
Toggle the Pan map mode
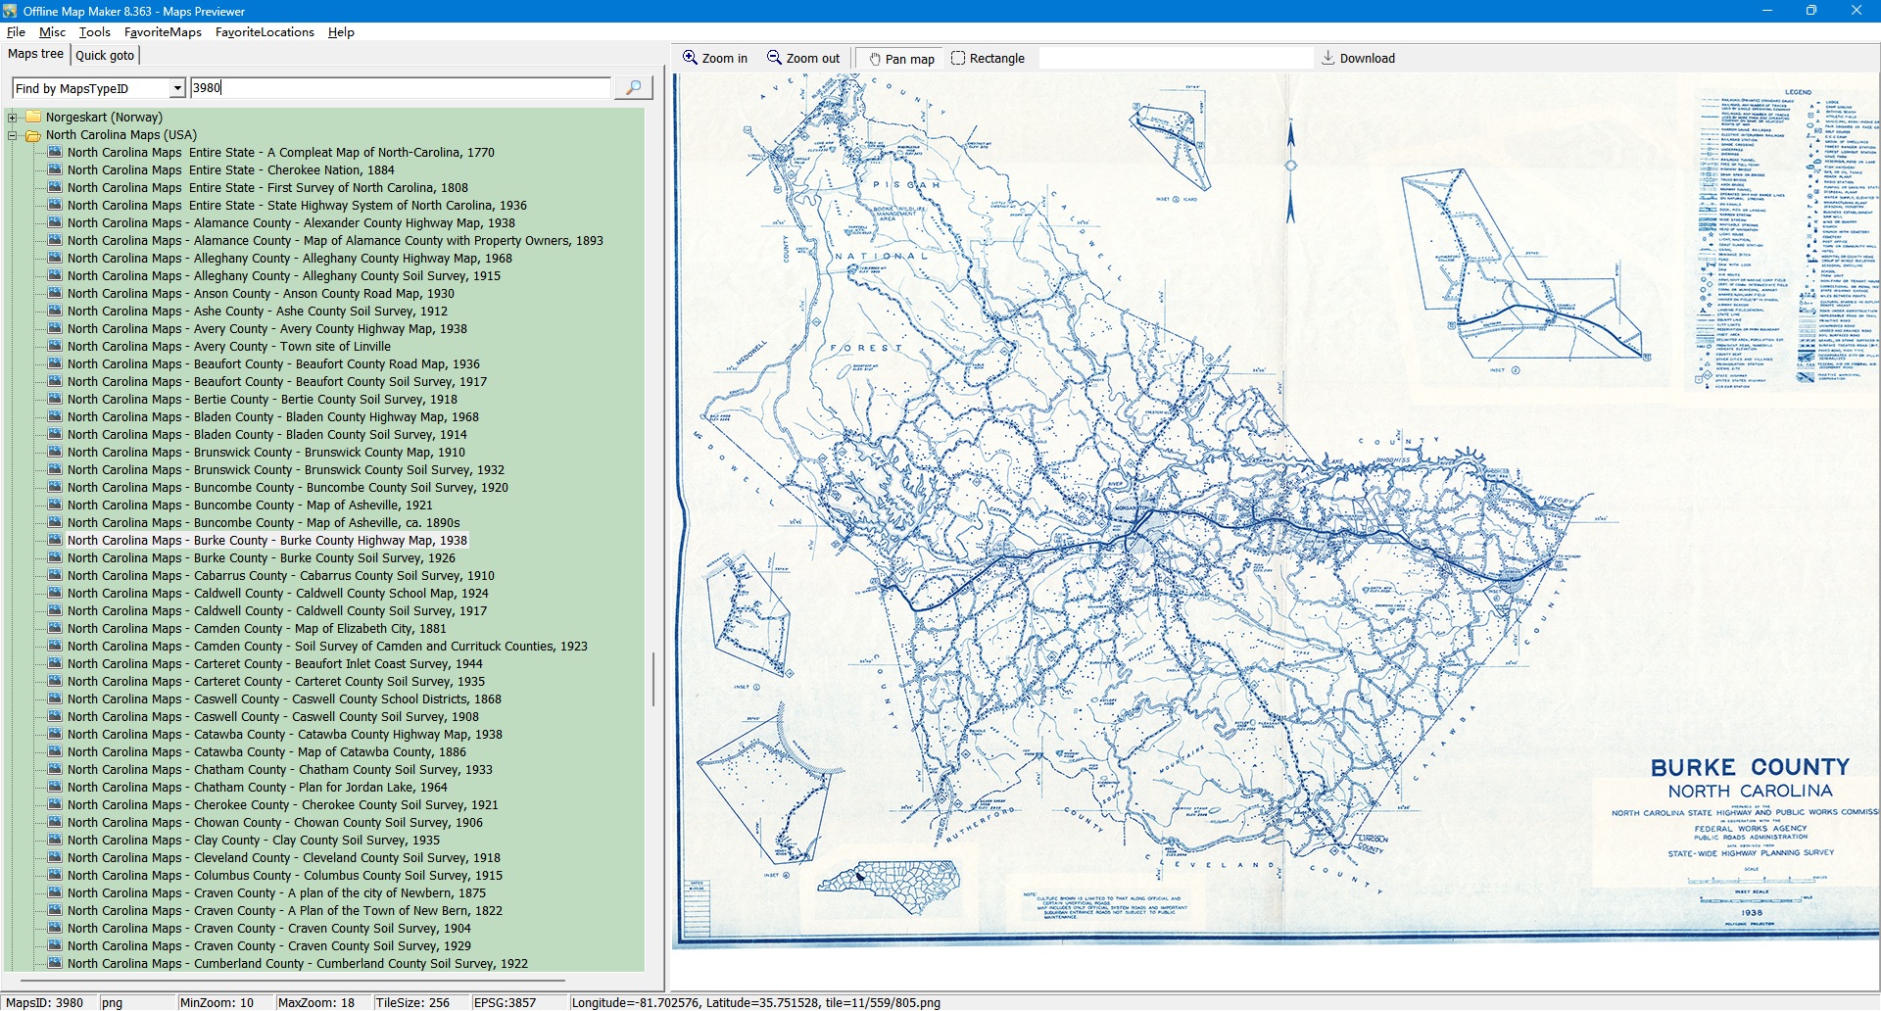coord(900,59)
